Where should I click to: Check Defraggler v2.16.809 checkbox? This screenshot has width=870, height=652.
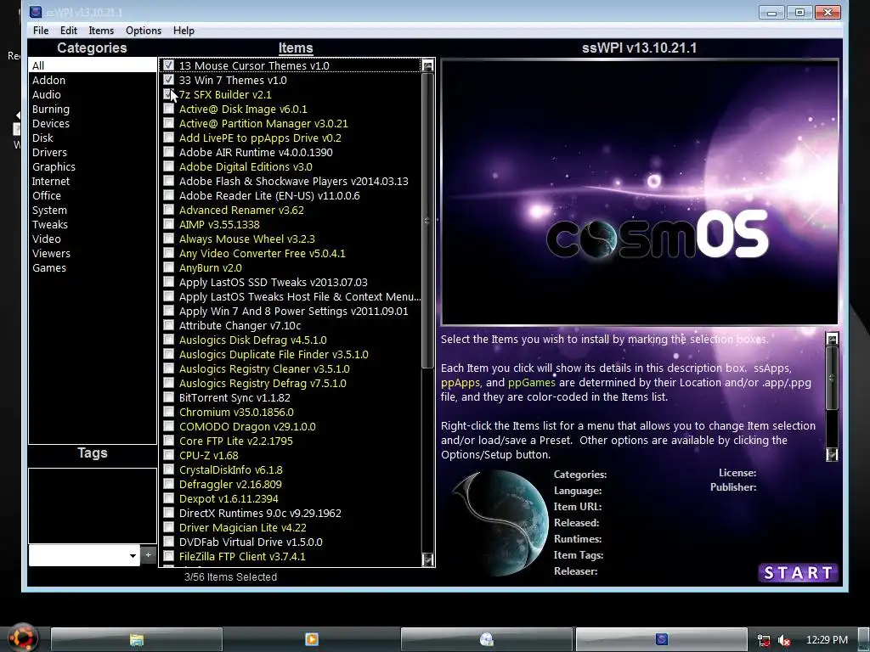point(169,483)
